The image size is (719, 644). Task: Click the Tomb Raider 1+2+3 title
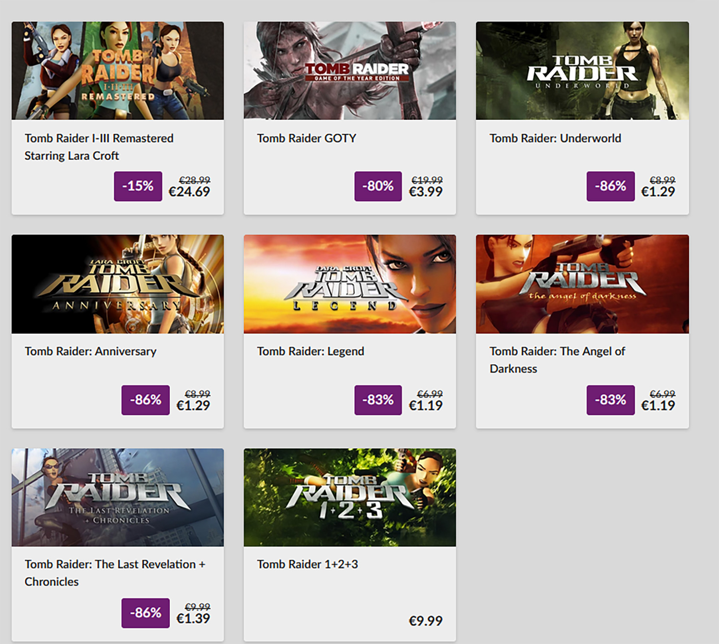click(x=307, y=564)
